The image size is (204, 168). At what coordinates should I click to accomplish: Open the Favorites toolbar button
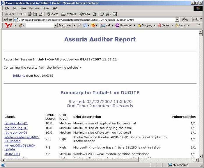[x=69, y=14]
